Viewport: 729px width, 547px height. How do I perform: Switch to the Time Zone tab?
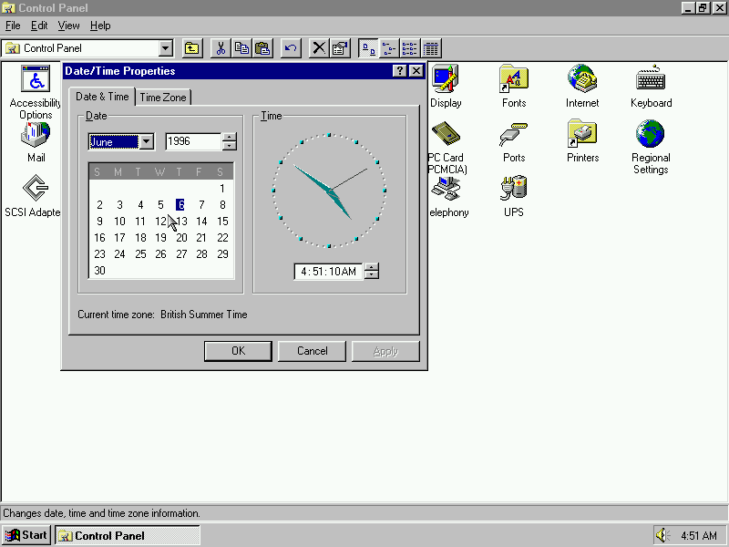tap(163, 98)
